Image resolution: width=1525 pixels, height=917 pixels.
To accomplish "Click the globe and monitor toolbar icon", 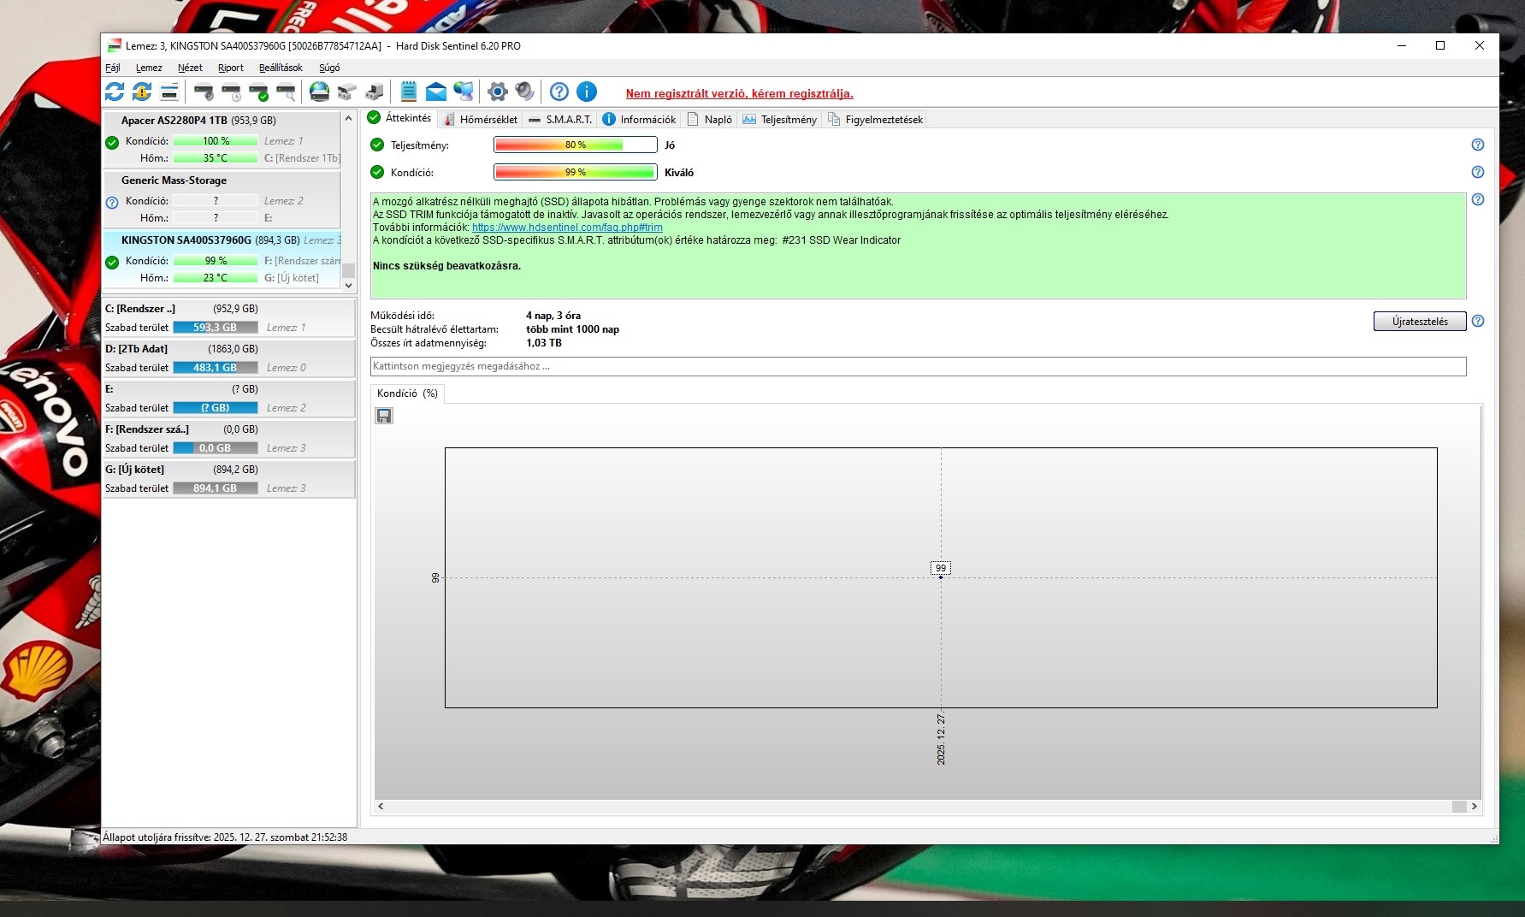I will coord(464,92).
